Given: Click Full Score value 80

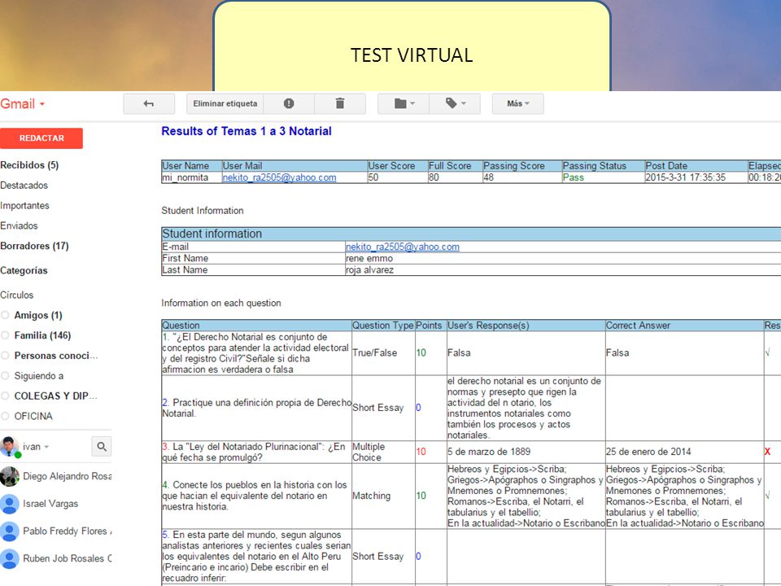Looking at the screenshot, I should pyautogui.click(x=434, y=177).
